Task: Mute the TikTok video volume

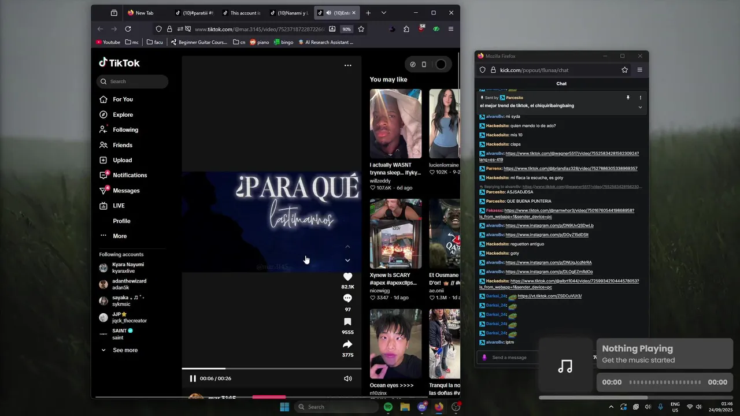Action: point(347,378)
